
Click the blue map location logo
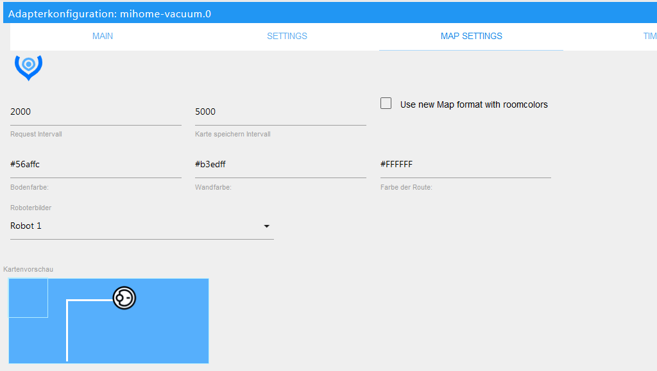click(28, 68)
